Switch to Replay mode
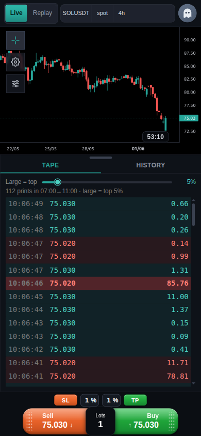This screenshot has height=436, width=201. click(x=42, y=13)
